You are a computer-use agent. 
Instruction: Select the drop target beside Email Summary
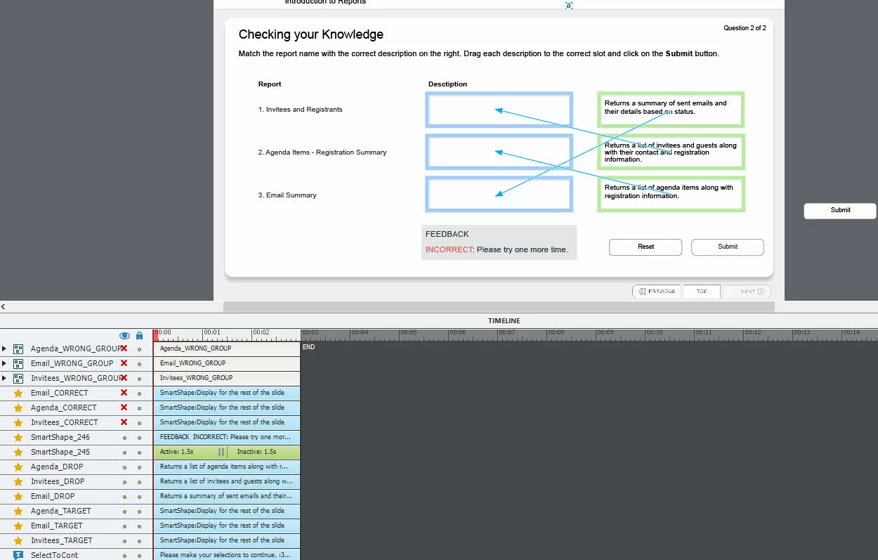tap(499, 194)
